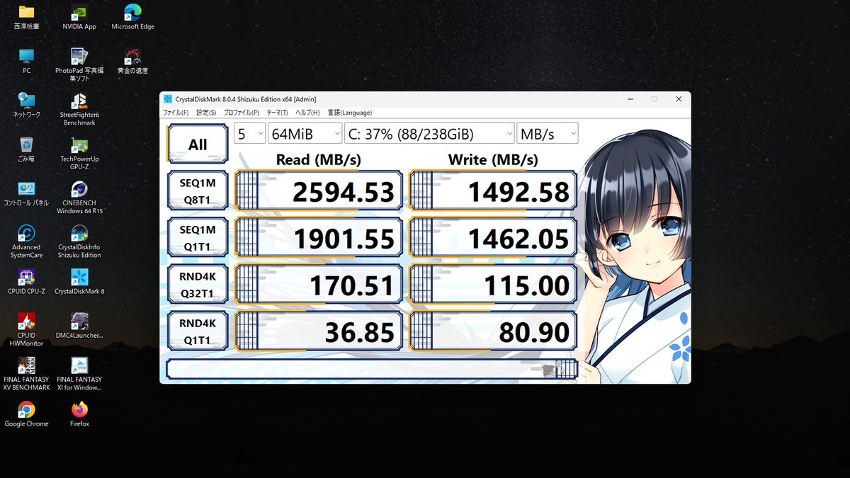Open the PC desktop icon
Screen dimensions: 850x478
click(x=26, y=61)
